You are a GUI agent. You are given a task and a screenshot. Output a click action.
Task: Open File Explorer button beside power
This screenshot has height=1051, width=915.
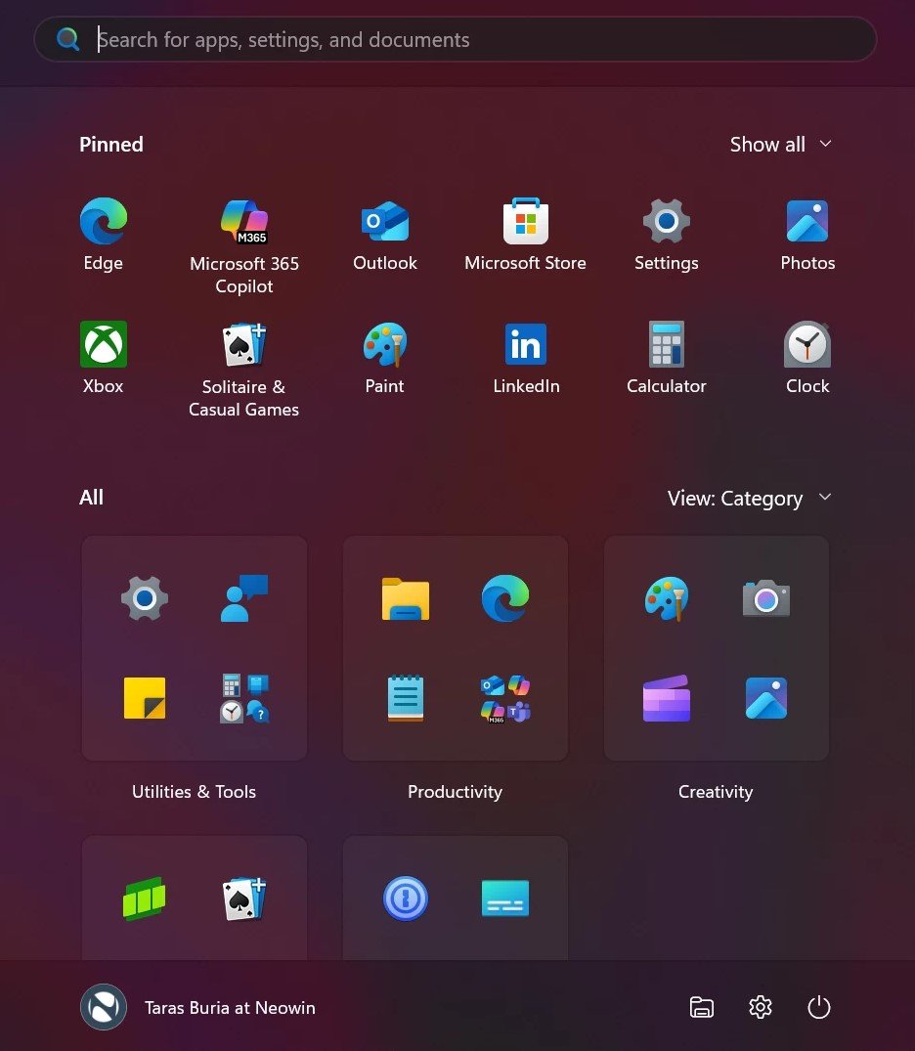tap(701, 1007)
